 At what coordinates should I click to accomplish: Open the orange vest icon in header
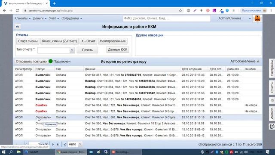pyautogui.click(x=257, y=18)
